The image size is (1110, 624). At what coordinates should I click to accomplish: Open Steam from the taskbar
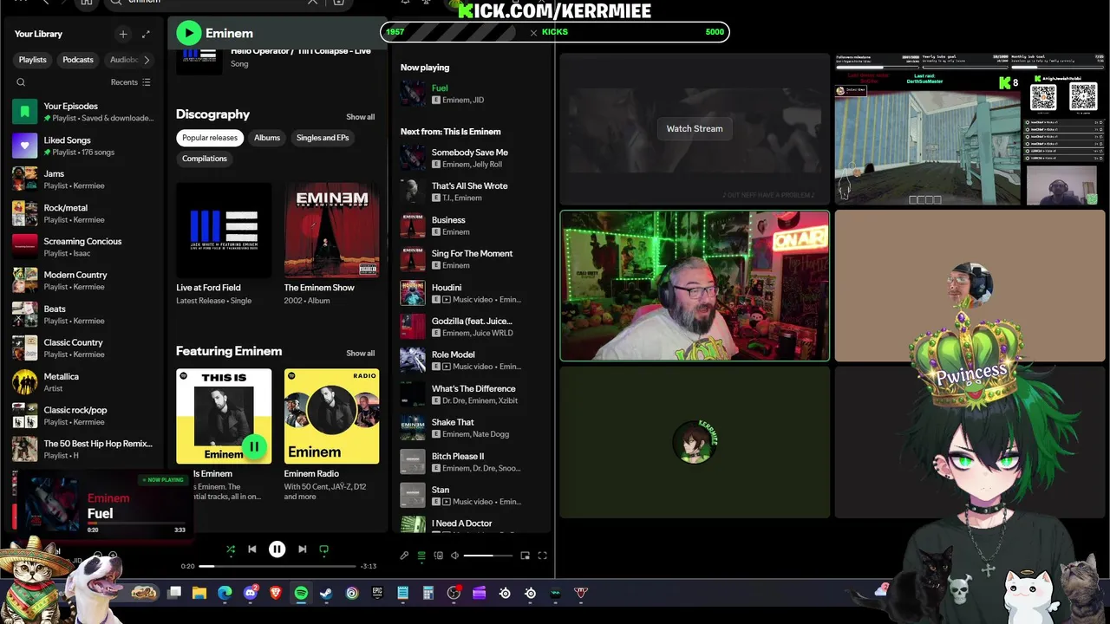pos(326,593)
